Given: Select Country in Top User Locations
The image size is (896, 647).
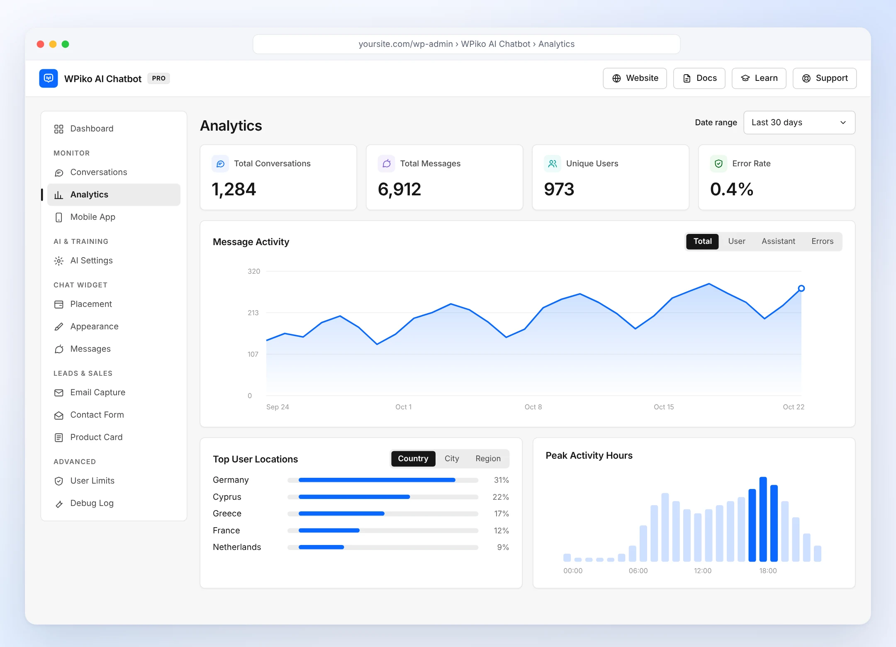Looking at the screenshot, I should [x=413, y=459].
